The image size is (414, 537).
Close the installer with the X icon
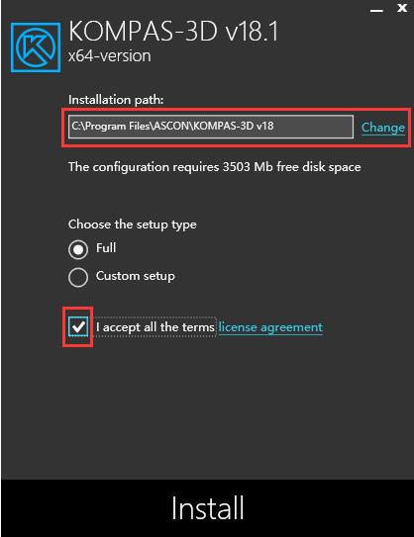click(x=402, y=8)
